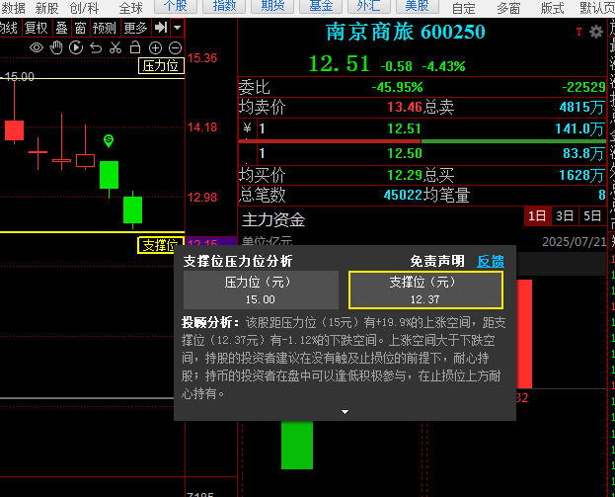Open the 自定 menu

point(464,8)
